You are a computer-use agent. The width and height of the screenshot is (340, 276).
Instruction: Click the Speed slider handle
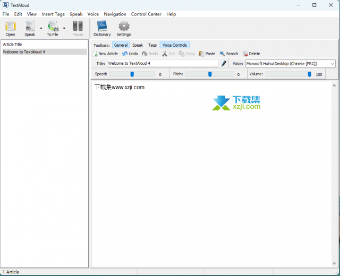click(132, 74)
